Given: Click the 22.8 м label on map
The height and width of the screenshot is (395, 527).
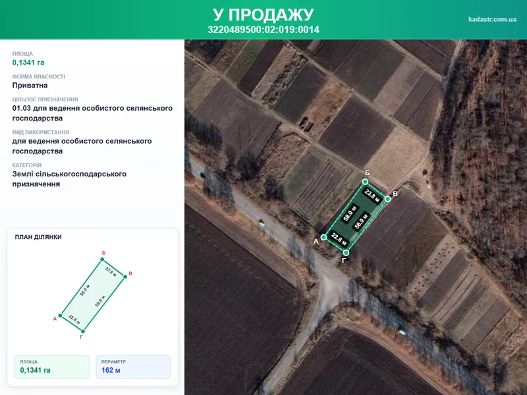Looking at the screenshot, I should 339,239.
